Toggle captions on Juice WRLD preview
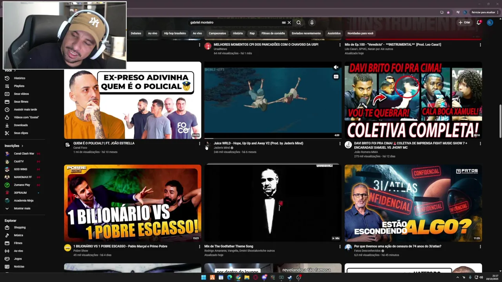The width and height of the screenshot is (502, 282). (336, 77)
